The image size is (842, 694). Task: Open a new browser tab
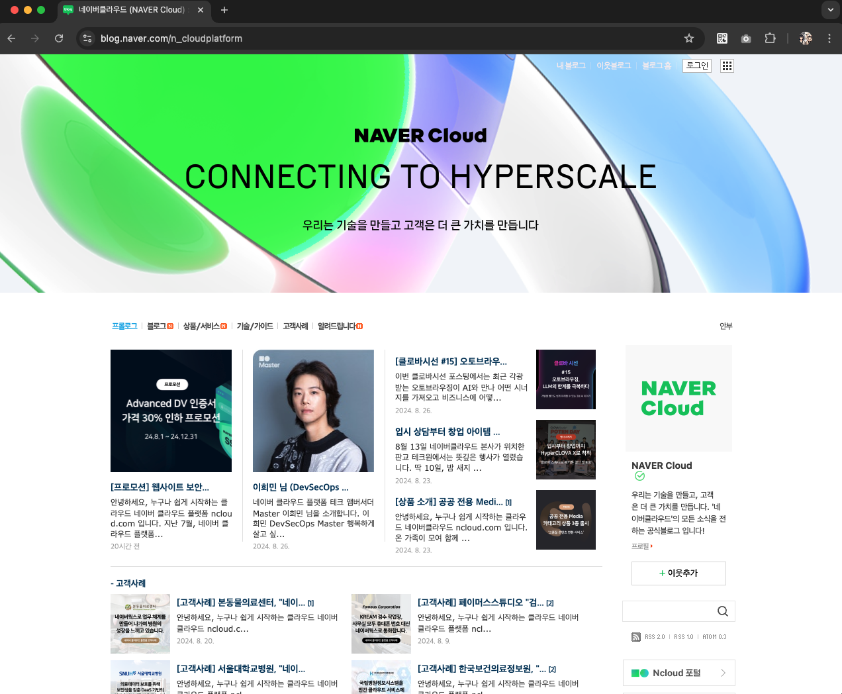tap(224, 10)
